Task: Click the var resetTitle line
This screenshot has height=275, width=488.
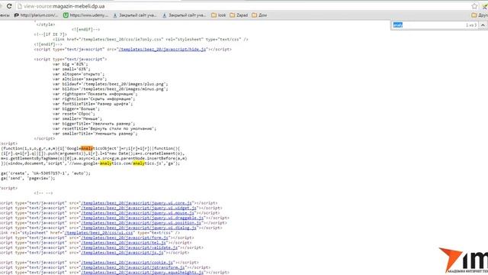Action: 104,129
